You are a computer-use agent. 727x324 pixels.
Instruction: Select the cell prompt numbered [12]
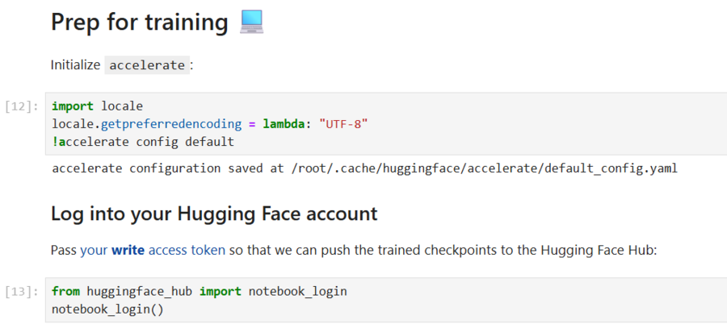22,107
